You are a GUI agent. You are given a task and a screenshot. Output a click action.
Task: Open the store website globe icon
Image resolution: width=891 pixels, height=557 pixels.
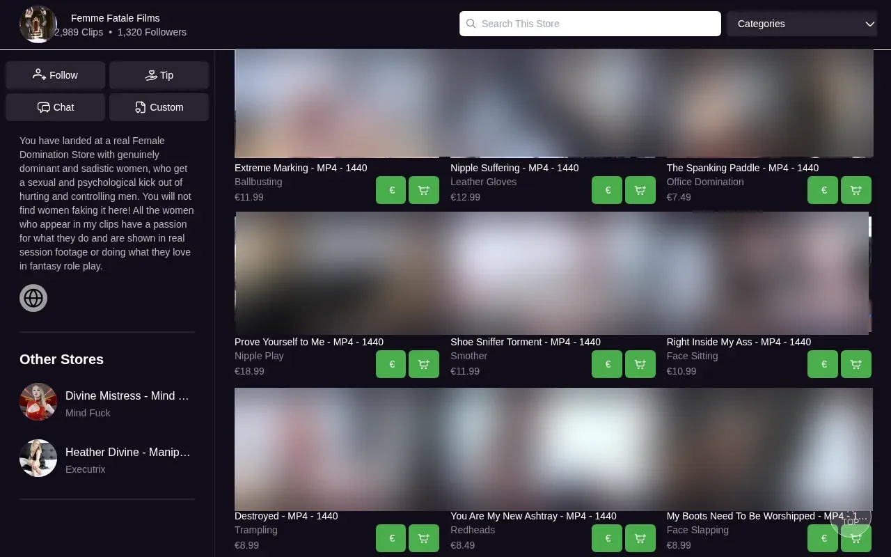pos(33,298)
